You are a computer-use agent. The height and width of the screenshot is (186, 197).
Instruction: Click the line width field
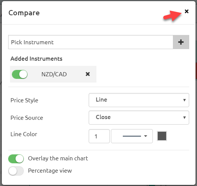pyautogui.click(x=99, y=136)
